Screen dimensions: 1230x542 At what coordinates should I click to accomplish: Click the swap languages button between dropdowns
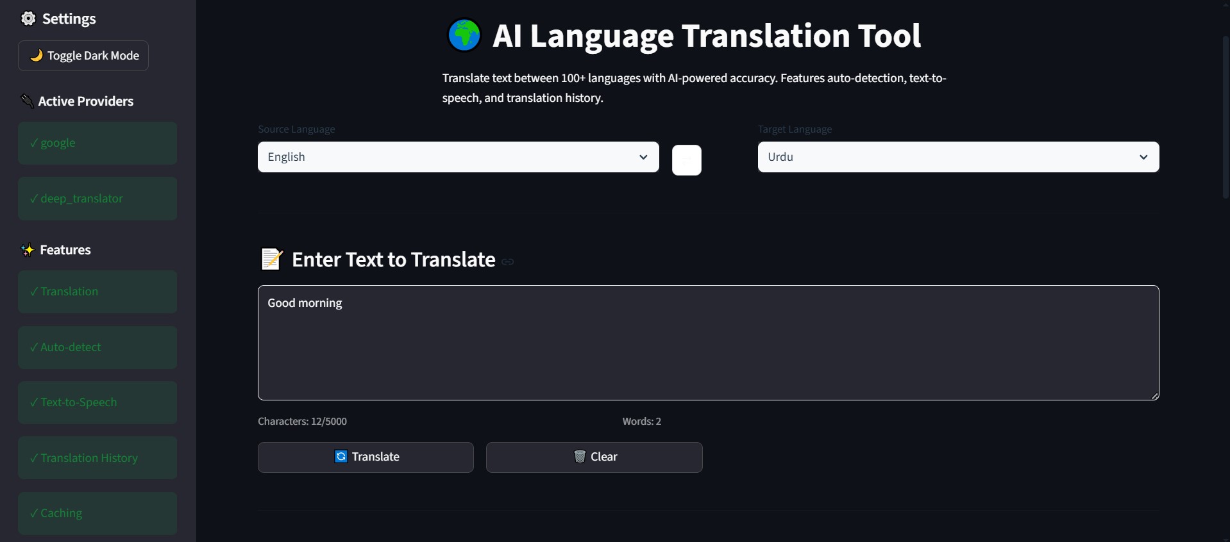click(x=686, y=160)
